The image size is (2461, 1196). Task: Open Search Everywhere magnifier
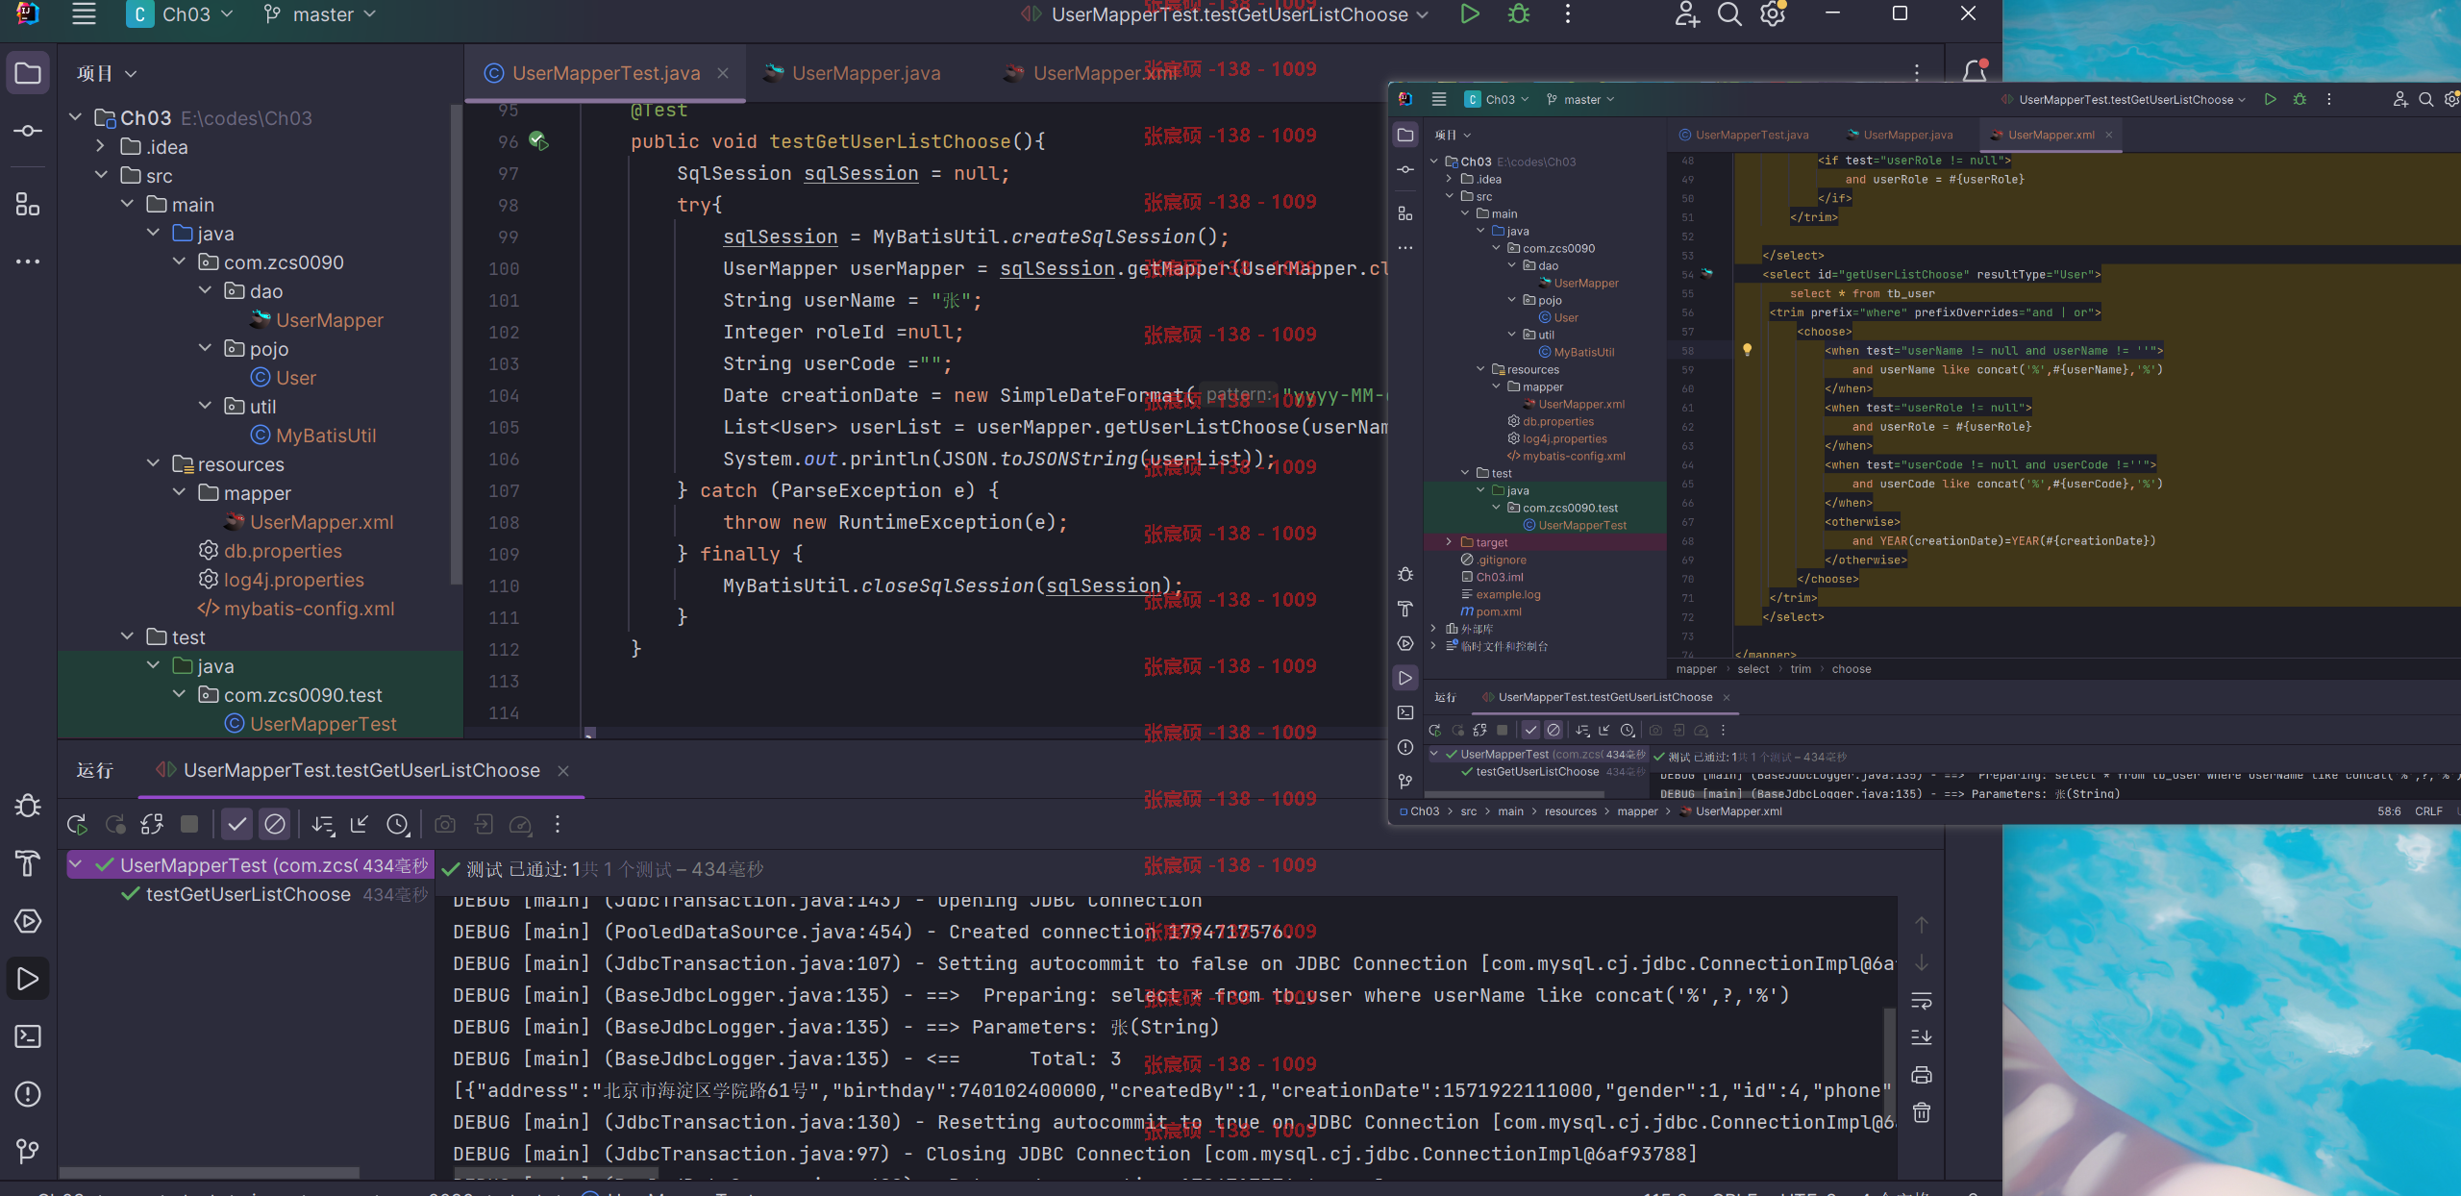[1729, 14]
